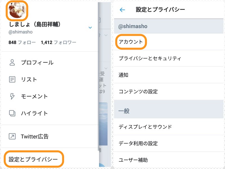Click the Lists icon

[x=12, y=79]
